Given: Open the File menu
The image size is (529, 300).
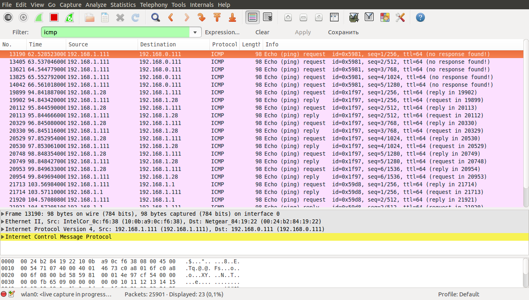Looking at the screenshot, I should pyautogui.click(x=7, y=5).
